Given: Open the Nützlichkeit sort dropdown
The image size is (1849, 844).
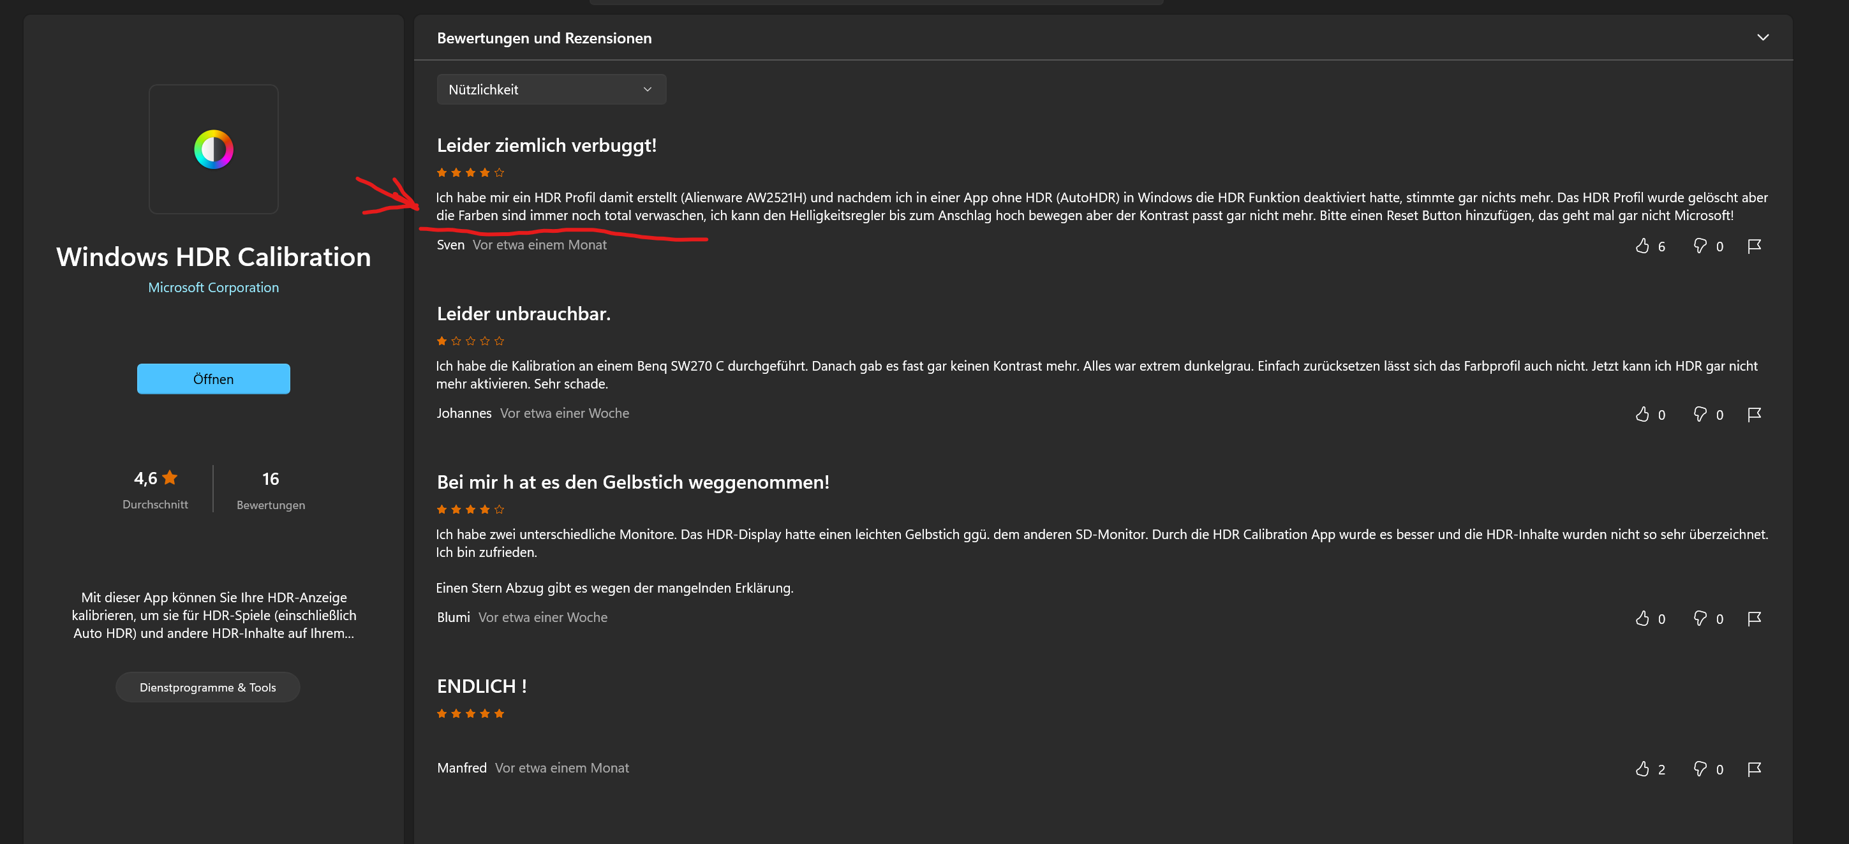Looking at the screenshot, I should [551, 90].
